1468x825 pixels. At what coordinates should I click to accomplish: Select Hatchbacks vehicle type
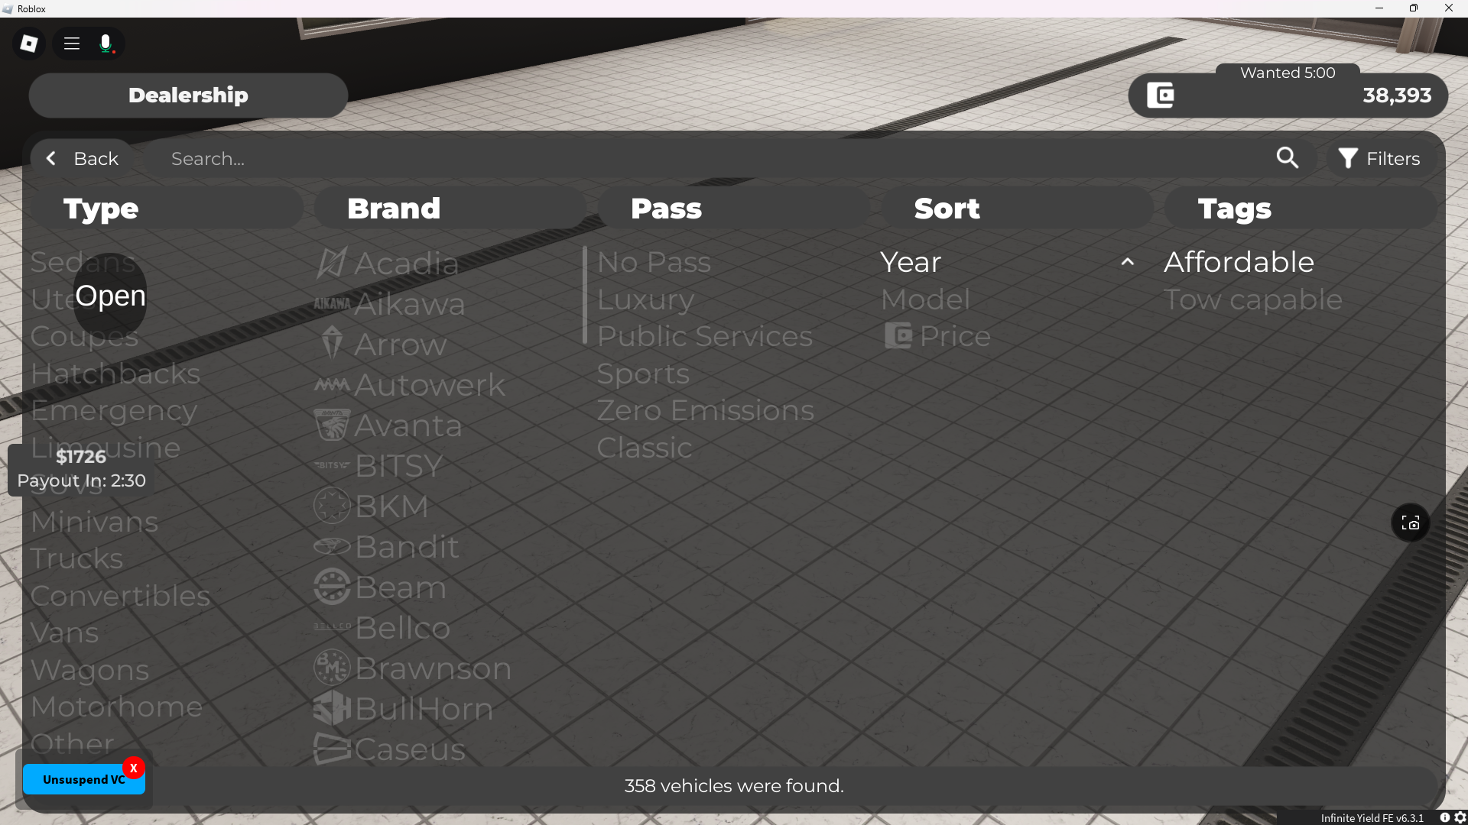tap(115, 374)
